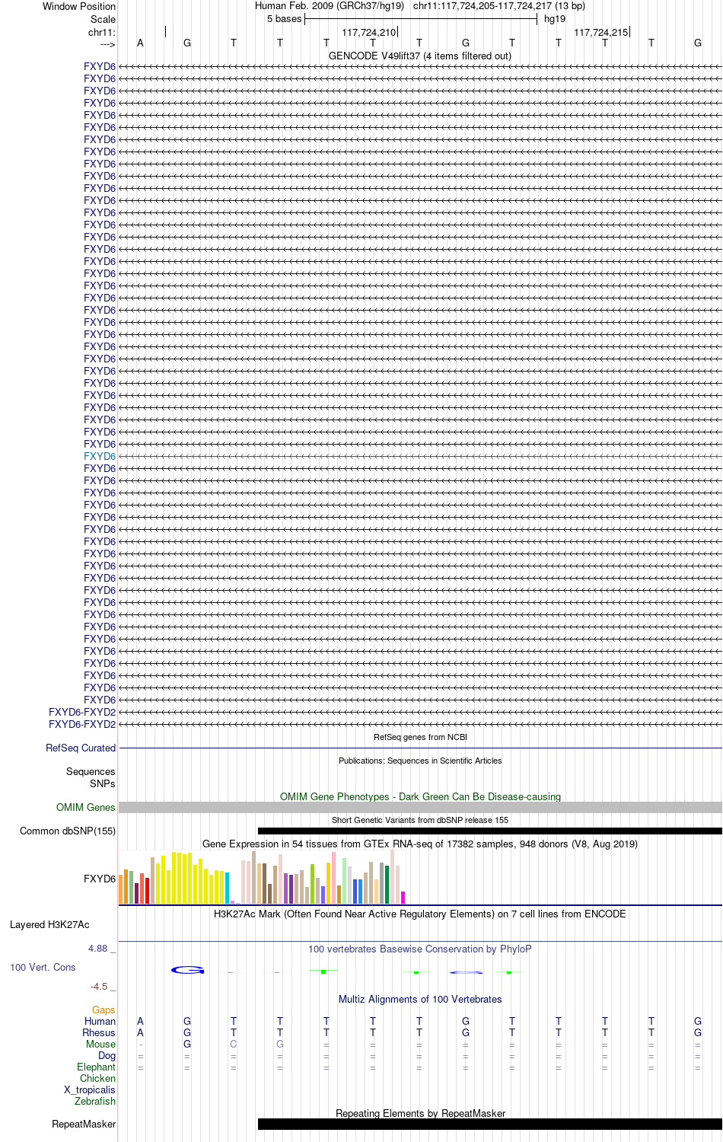Click the magenta bar in GTEx chart
Image resolution: width=723 pixels, height=1142 pixels.
403,898
